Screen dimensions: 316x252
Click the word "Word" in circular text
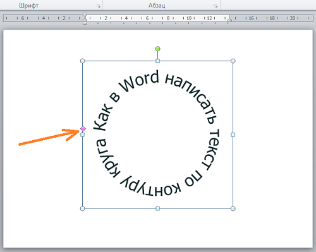(139, 81)
